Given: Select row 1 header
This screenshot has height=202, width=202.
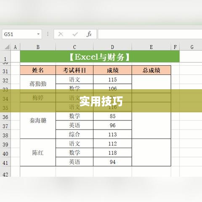Looking at the screenshot, I should [x=5, y=56].
